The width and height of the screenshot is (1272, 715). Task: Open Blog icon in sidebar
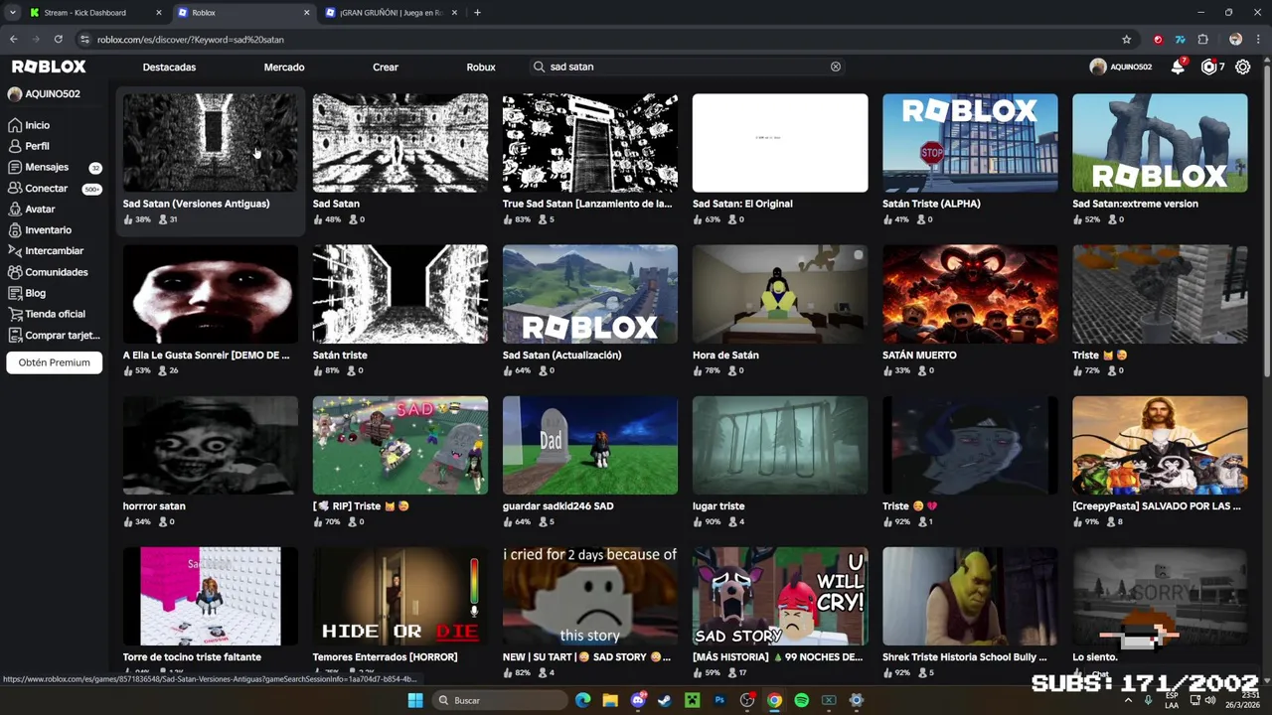[x=14, y=293]
